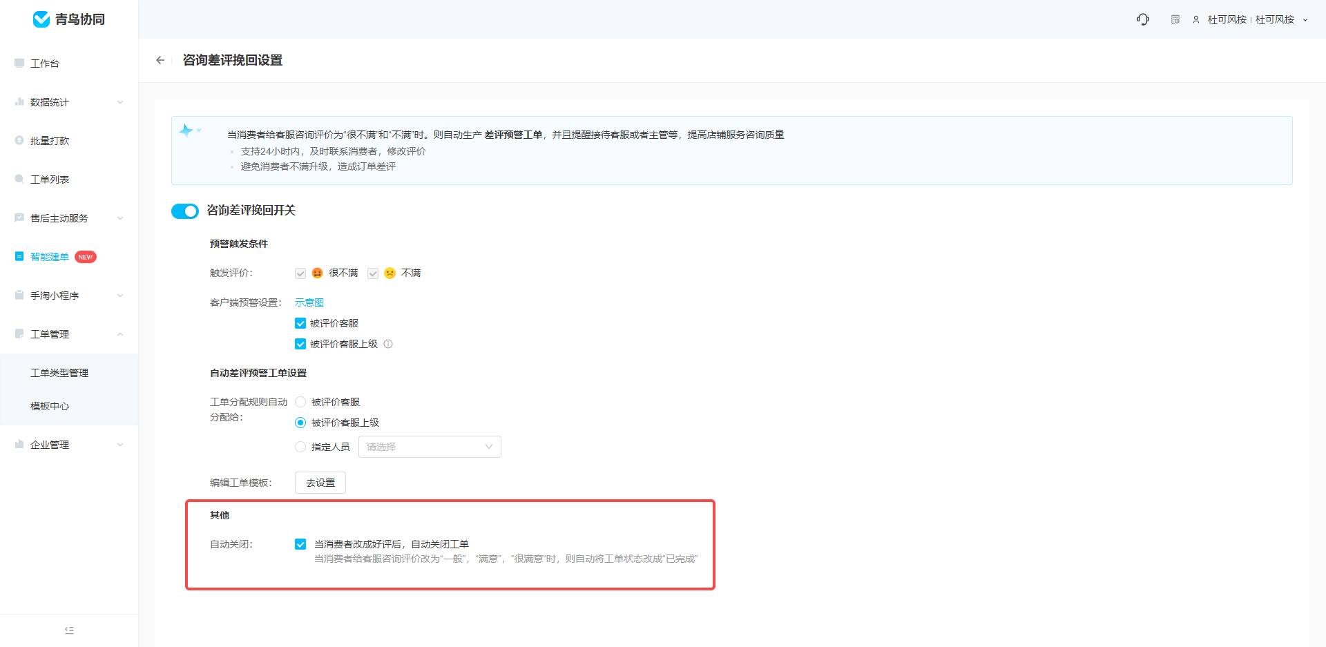Open the 工单列表 menu item
Screen dimensions: 1326x647
pos(69,180)
